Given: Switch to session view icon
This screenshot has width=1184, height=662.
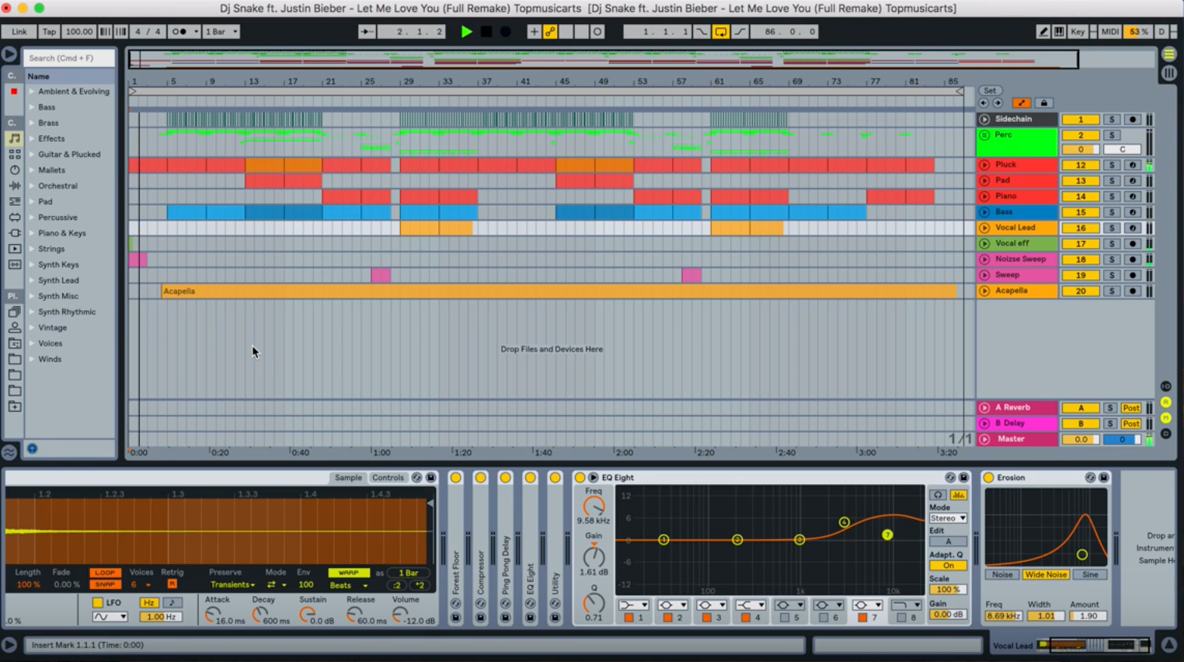Looking at the screenshot, I should coord(1168,73).
